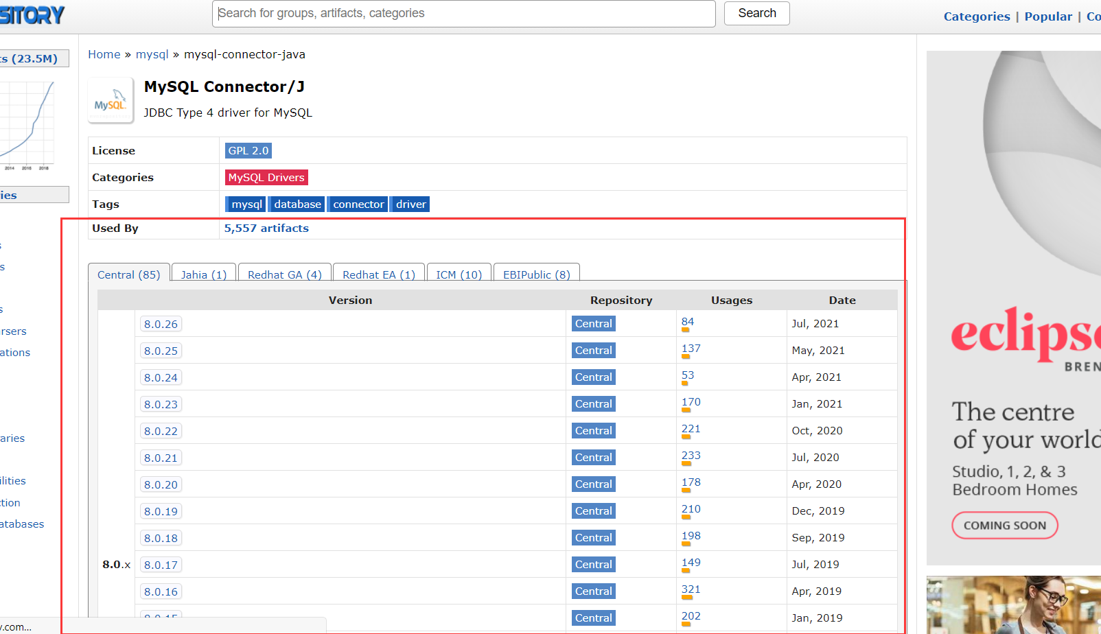Viewport: 1101px width, 634px height.
Task: Go to Home breadcrumb link
Action: click(x=104, y=54)
